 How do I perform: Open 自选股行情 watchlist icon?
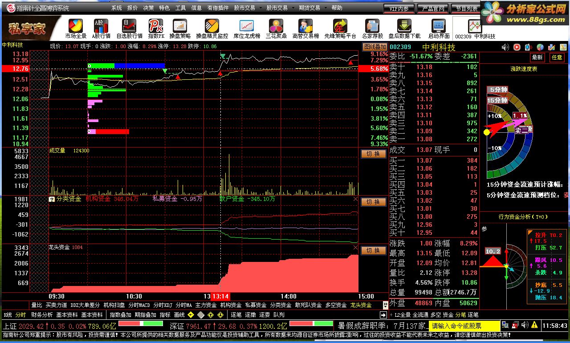(129, 29)
